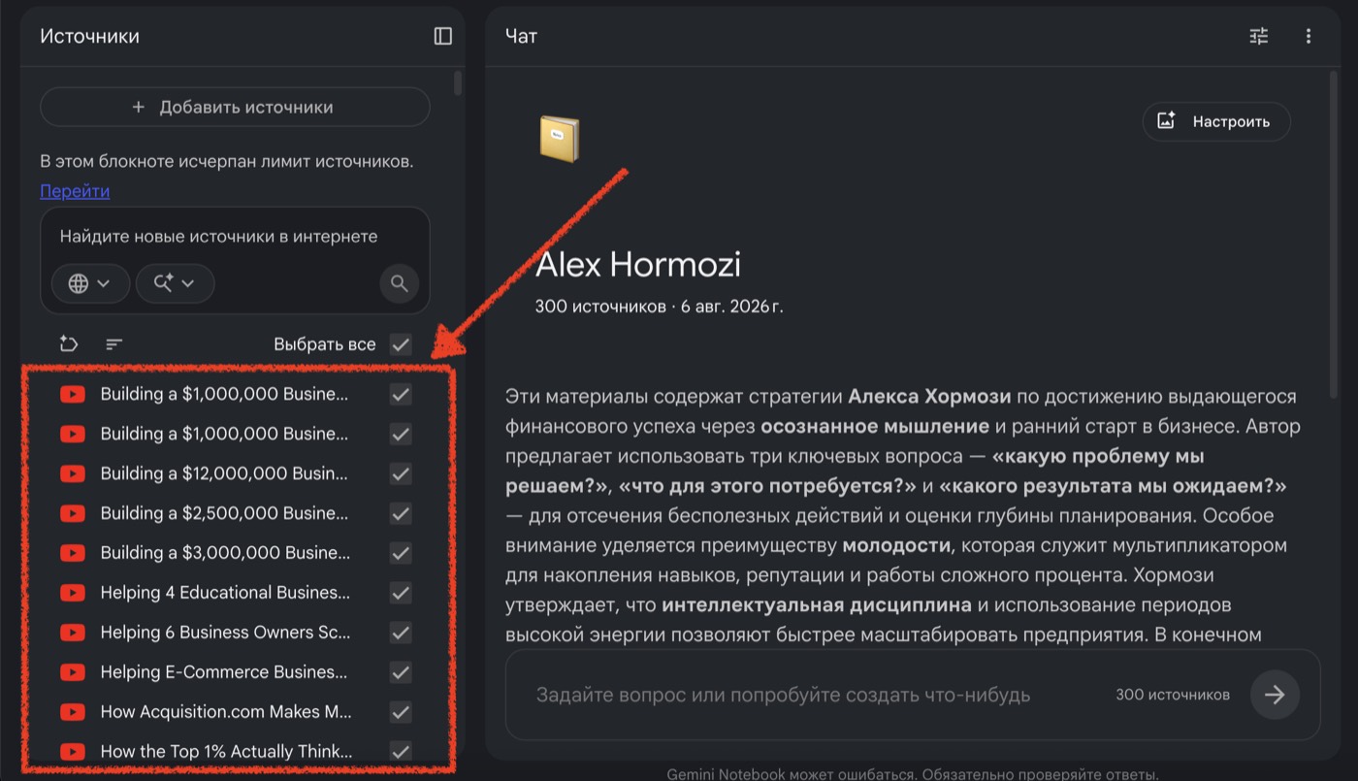Screen dimensions: 1358x781
Task: Click the 'Alex Hormozi' notebook title
Action: (x=638, y=264)
